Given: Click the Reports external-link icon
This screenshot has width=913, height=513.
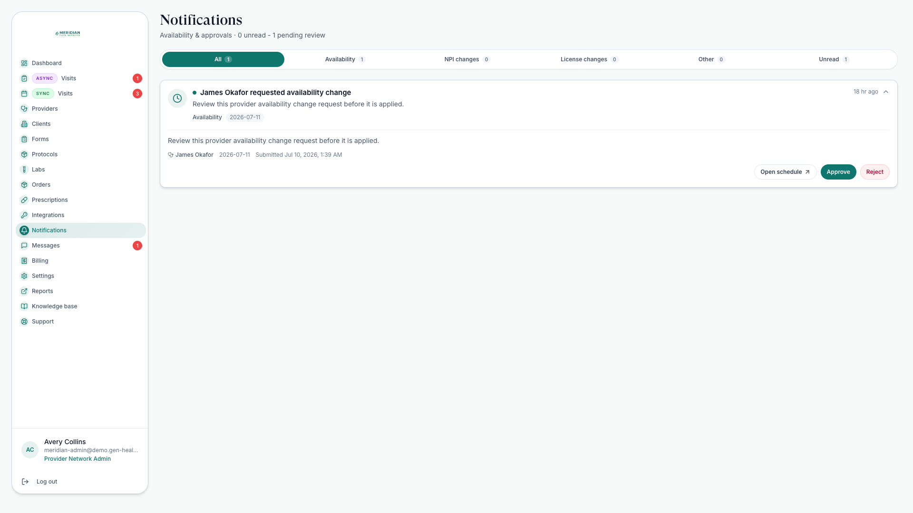Looking at the screenshot, I should point(24,291).
